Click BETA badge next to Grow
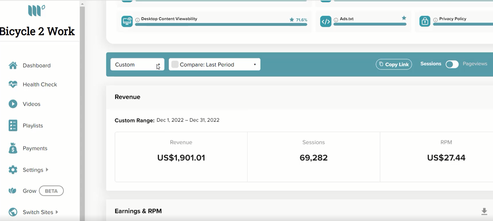This screenshot has height=221, width=493. coord(51,191)
